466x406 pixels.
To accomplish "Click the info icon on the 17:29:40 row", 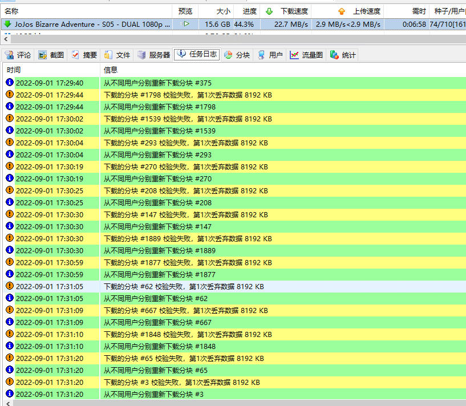I will click(x=9, y=83).
